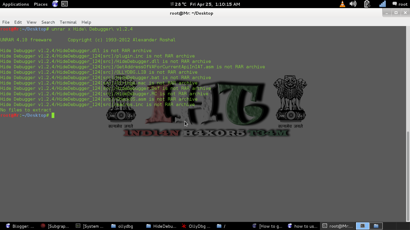This screenshot has width=410, height=230.
Task: Switch to OllyDbg application in taskbar
Action: pyautogui.click(x=196, y=226)
